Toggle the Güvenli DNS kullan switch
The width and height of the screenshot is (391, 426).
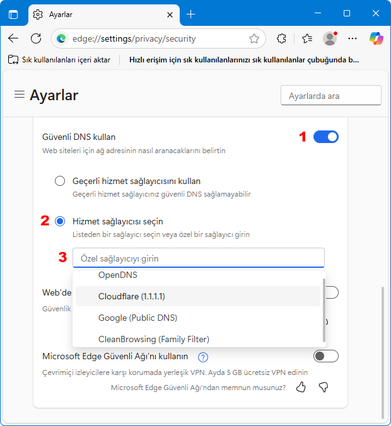click(326, 137)
